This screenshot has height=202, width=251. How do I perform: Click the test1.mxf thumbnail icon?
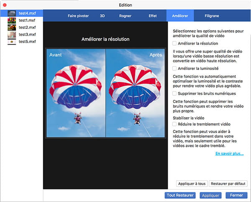[x=12, y=20]
